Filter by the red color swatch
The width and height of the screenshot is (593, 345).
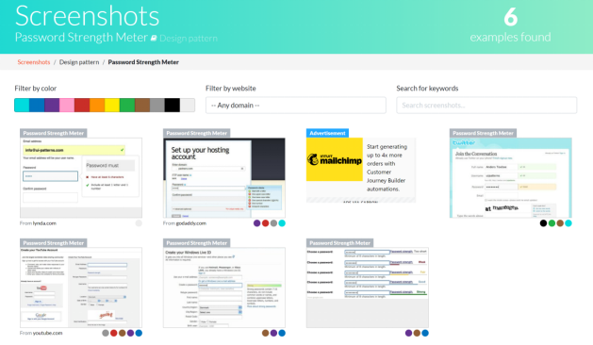(82, 106)
